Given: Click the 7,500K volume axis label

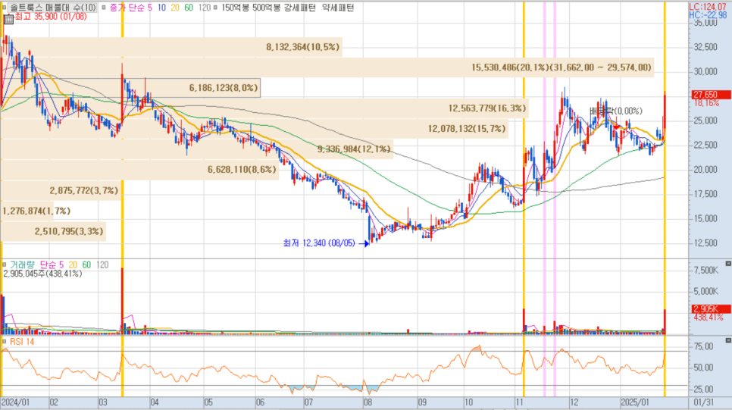Looking at the screenshot, I should click(x=705, y=271).
